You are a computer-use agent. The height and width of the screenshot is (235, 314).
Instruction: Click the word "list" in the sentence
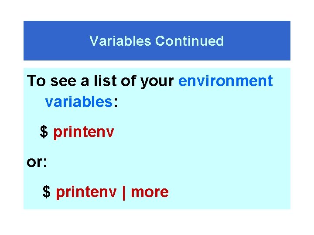[x=106, y=81]
